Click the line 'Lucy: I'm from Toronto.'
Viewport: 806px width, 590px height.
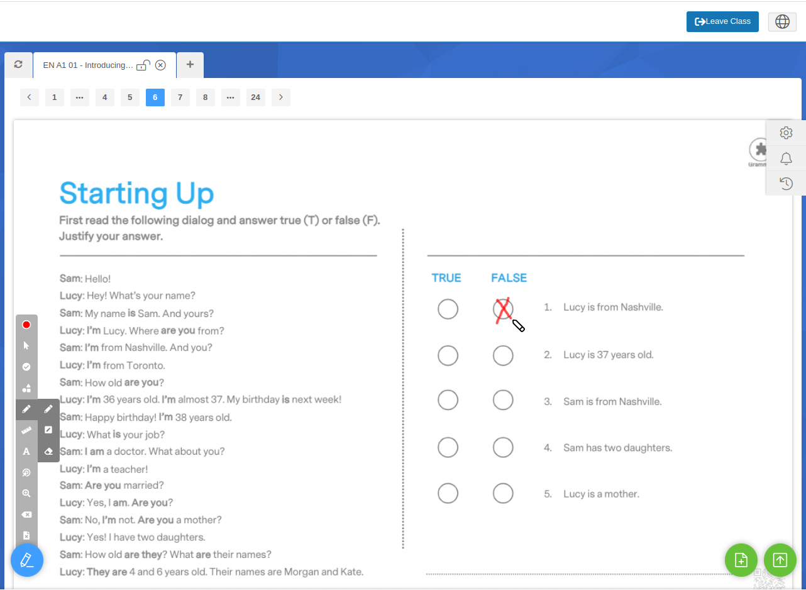point(113,365)
